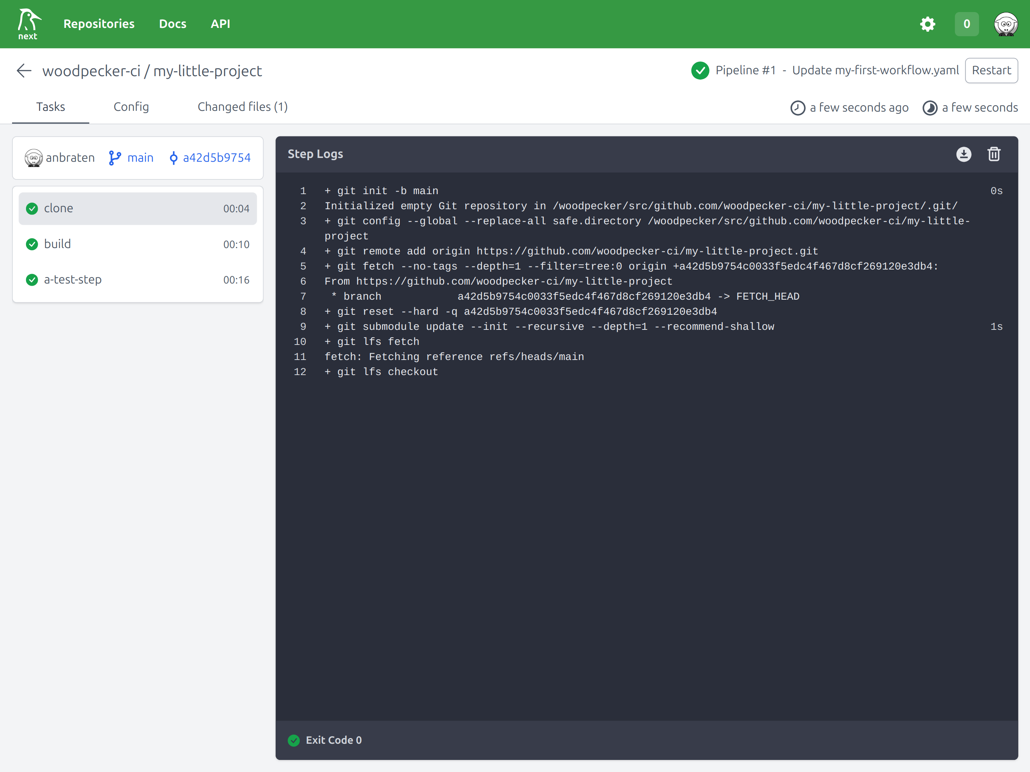Open the settings gear icon
Image resolution: width=1030 pixels, height=772 pixels.
click(927, 24)
